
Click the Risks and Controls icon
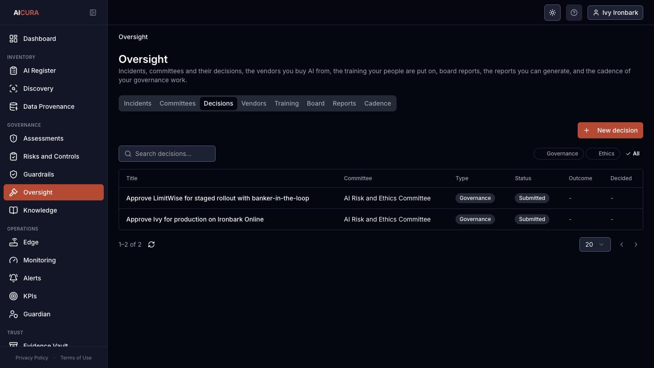click(13, 156)
